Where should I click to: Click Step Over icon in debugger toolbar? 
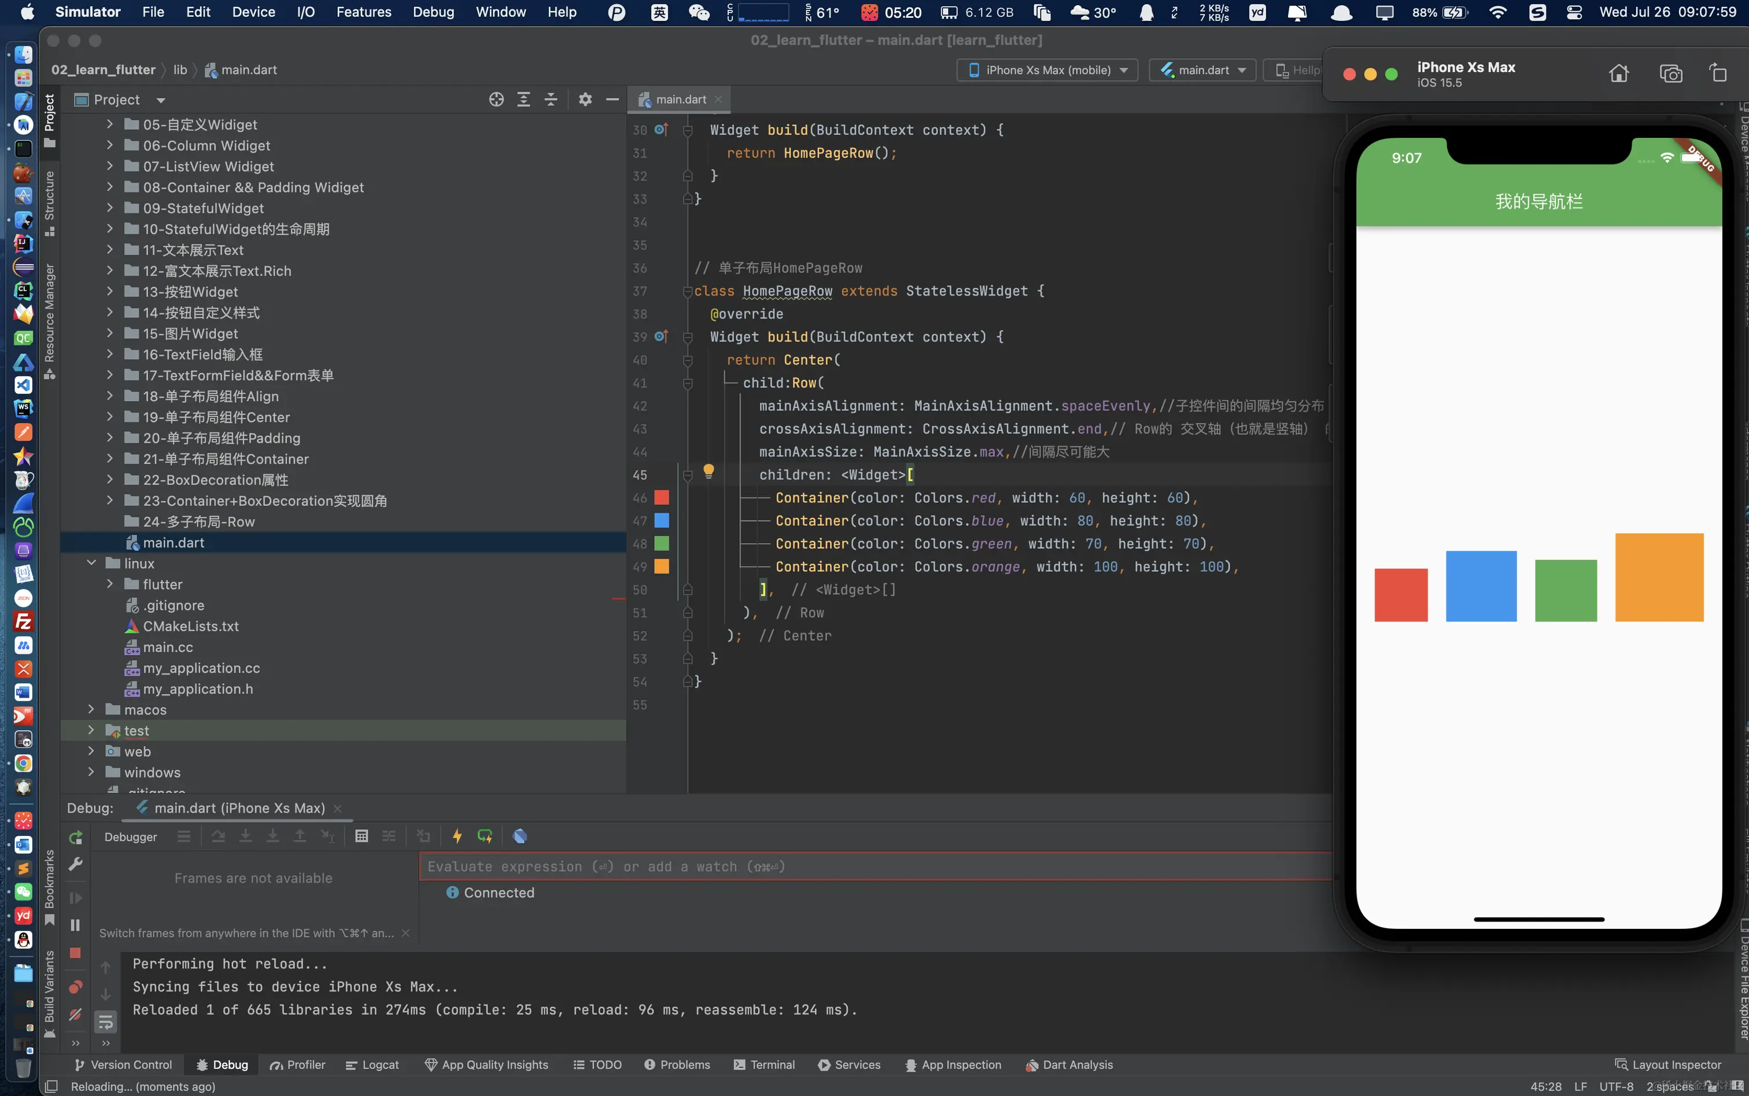[218, 836]
